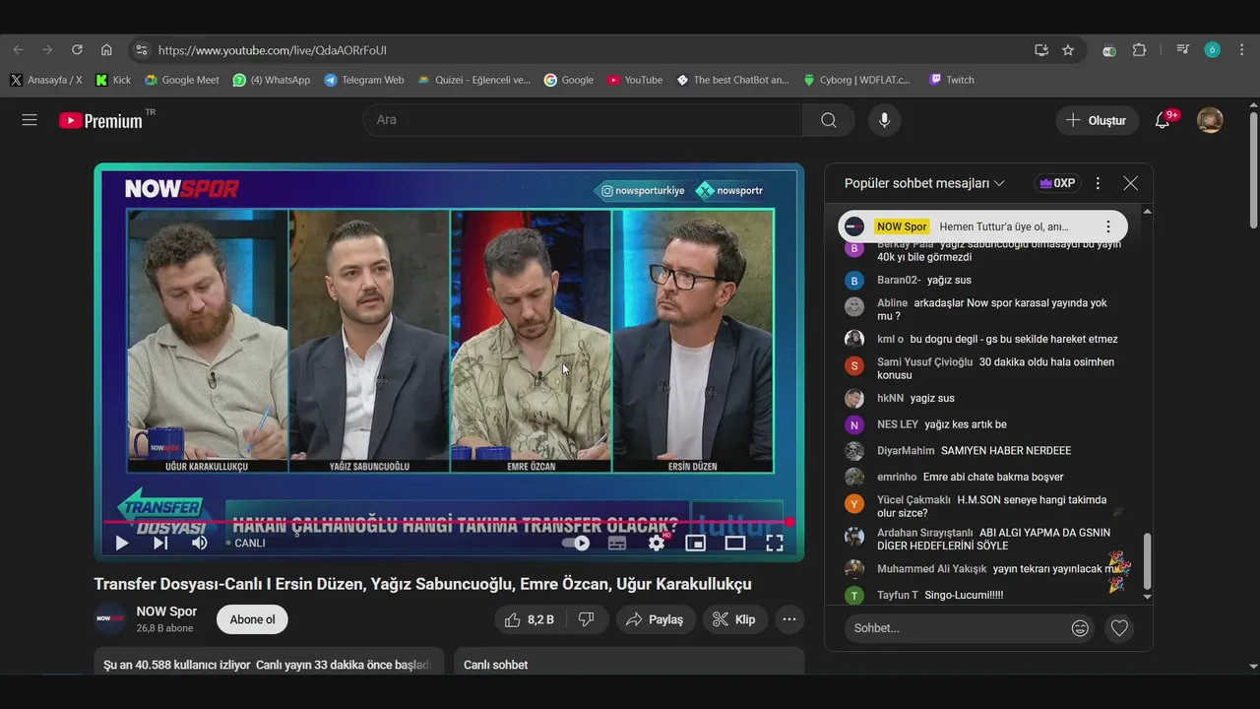Toggle subtitles in the player
This screenshot has width=1260, height=709.
(x=617, y=543)
